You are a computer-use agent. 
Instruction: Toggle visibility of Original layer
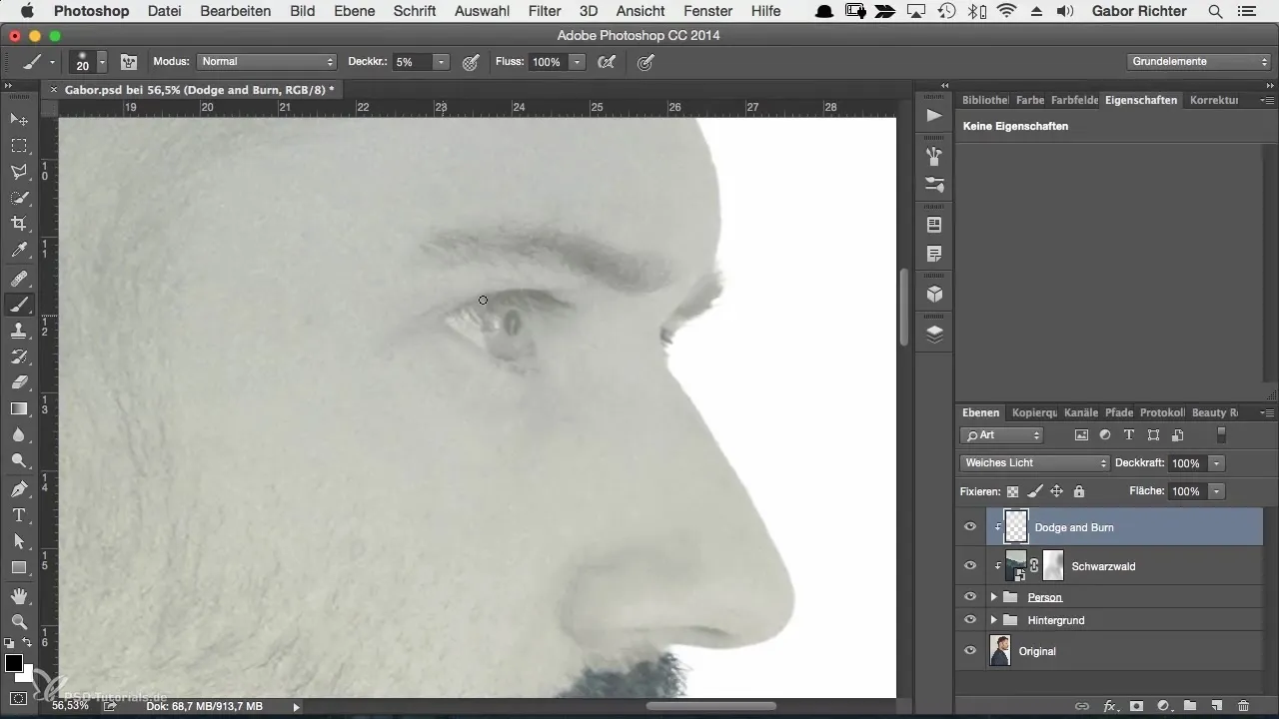point(969,651)
